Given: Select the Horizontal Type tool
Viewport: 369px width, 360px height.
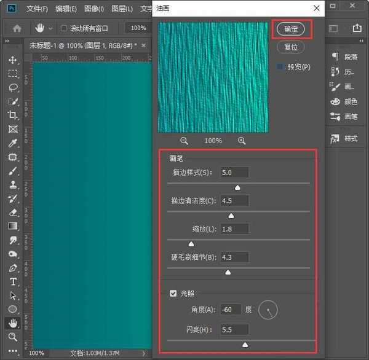Looking at the screenshot, I should (12, 282).
